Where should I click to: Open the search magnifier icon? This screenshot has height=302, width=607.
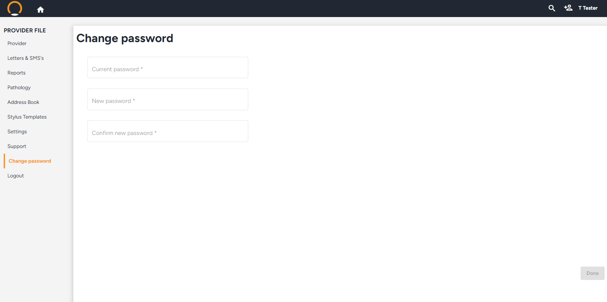tap(552, 8)
